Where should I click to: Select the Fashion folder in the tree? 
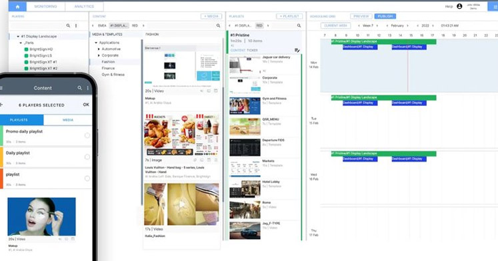tap(108, 62)
